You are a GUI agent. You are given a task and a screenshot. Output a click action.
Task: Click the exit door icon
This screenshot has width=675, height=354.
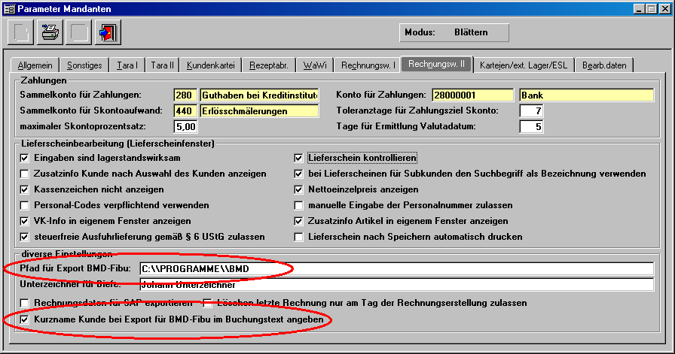click(x=108, y=34)
